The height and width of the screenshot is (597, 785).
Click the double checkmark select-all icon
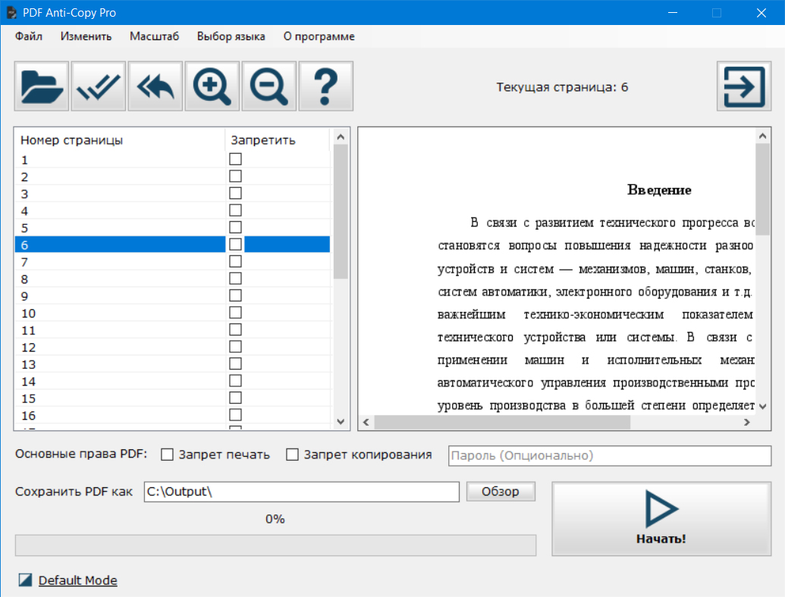point(99,87)
